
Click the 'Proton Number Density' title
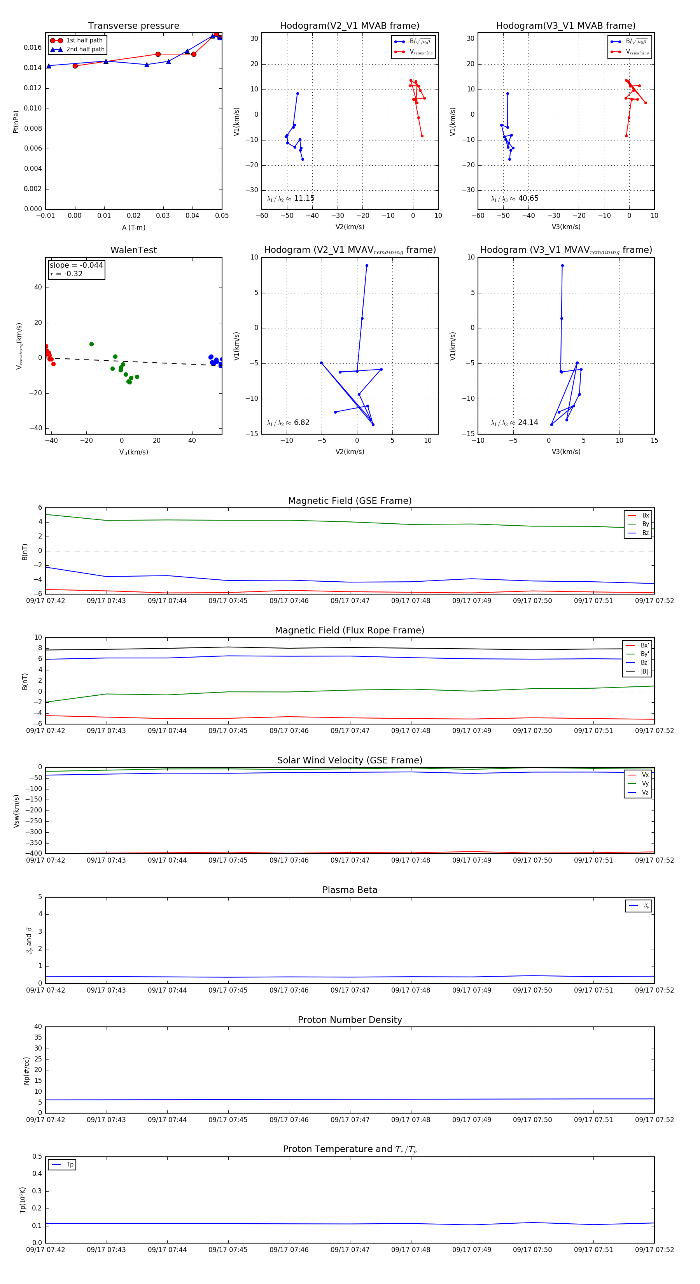[x=350, y=1020]
